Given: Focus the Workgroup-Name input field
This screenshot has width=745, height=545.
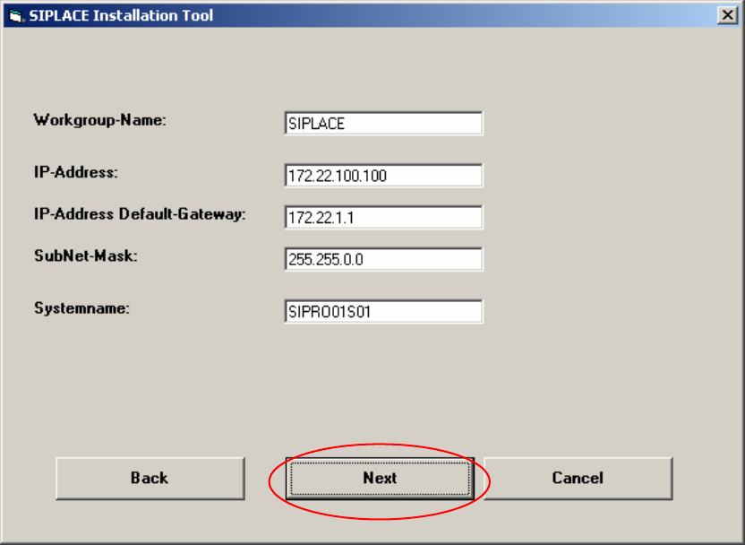Looking at the screenshot, I should [x=384, y=124].
